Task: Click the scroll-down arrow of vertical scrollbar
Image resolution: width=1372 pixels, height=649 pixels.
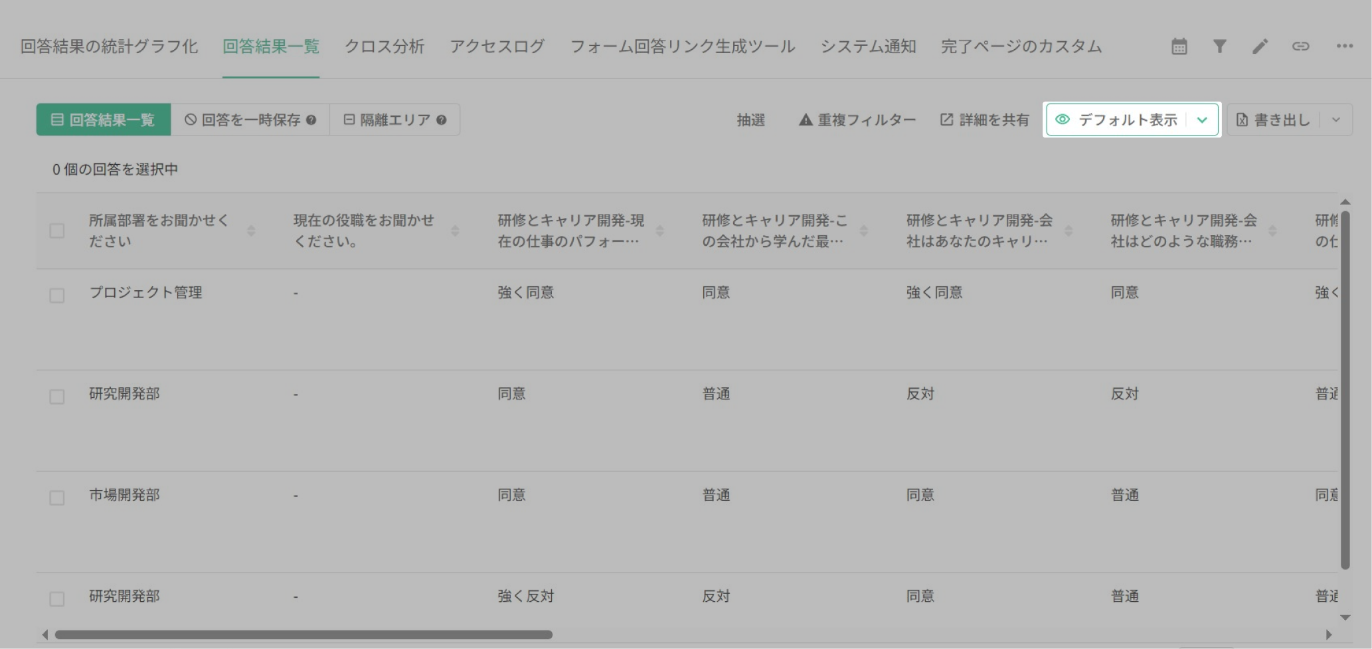Action: [x=1345, y=617]
